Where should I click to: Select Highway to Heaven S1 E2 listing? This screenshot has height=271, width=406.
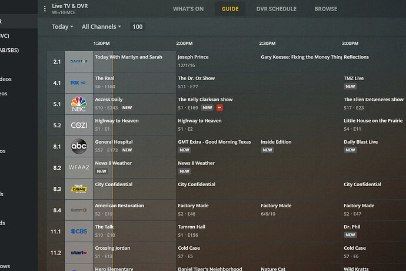point(259,125)
